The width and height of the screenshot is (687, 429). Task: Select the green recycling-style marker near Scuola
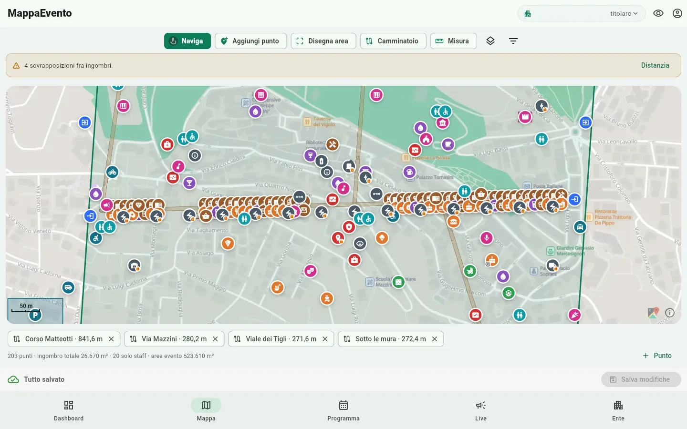coord(398,282)
